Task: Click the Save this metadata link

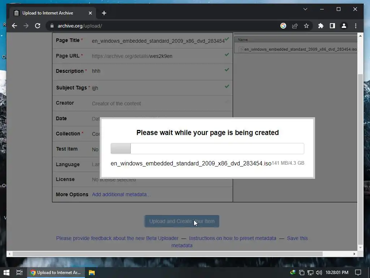Action: point(240,242)
